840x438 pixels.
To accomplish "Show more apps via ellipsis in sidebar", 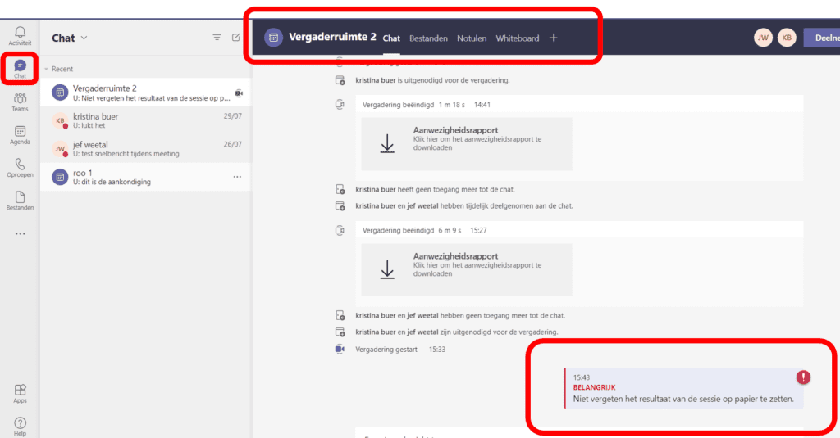I will (20, 233).
